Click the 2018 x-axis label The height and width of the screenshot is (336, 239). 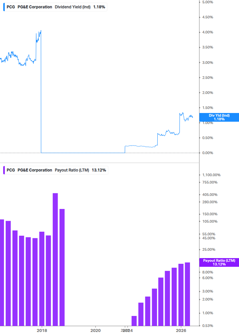[42, 330]
